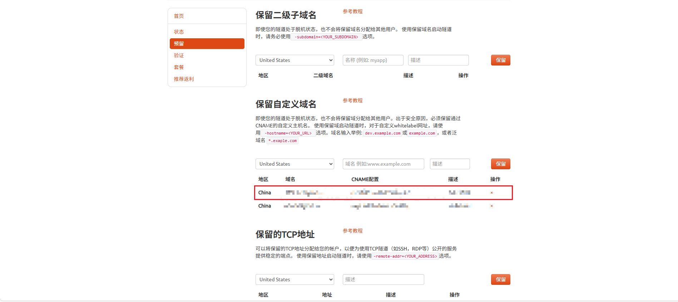Image resolution: width=678 pixels, height=302 pixels.
Task: Click 保留 button for custom domain section
Action: click(x=500, y=164)
